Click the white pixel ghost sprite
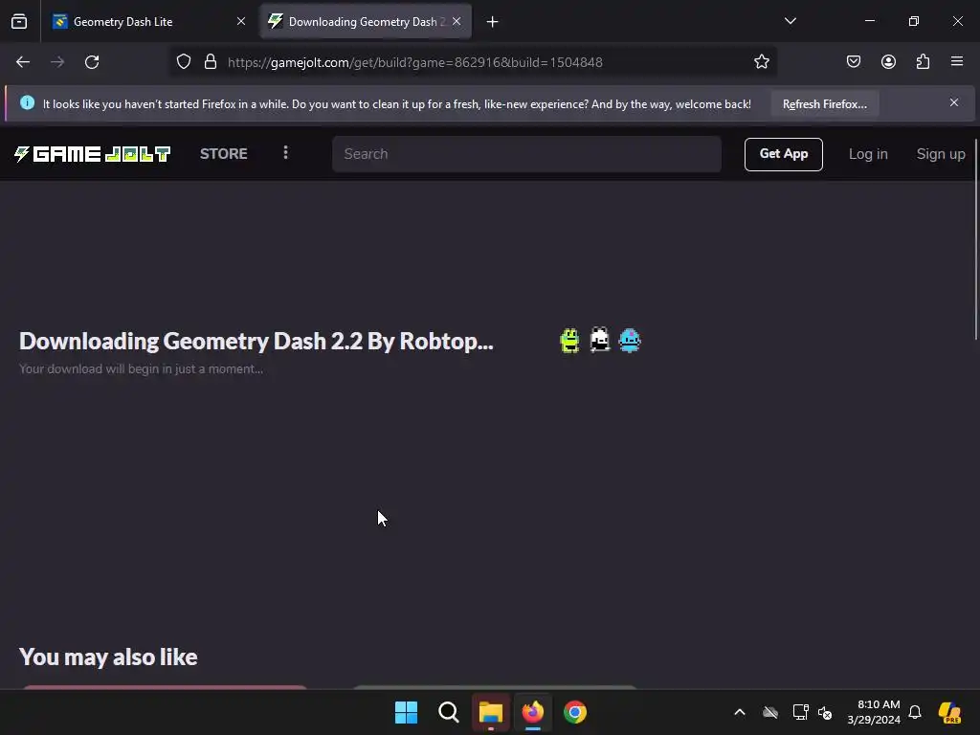 pyautogui.click(x=599, y=341)
